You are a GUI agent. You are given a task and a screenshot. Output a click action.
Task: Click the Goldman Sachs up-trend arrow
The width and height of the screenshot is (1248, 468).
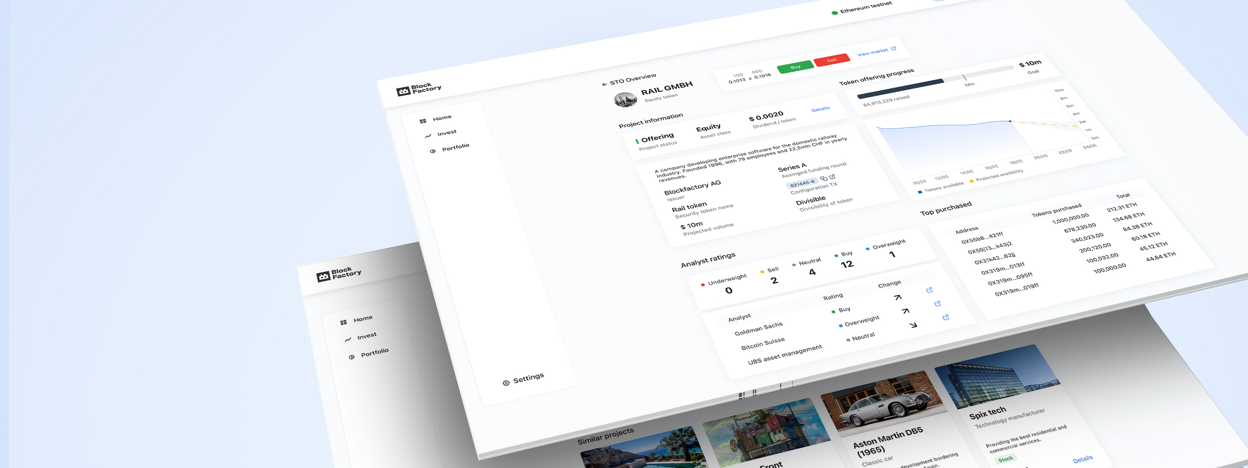tap(898, 297)
